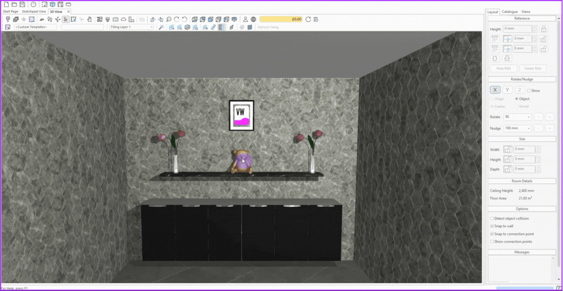The image size is (563, 291).
Task: Click the Custom Templates field
Action: click(35, 27)
